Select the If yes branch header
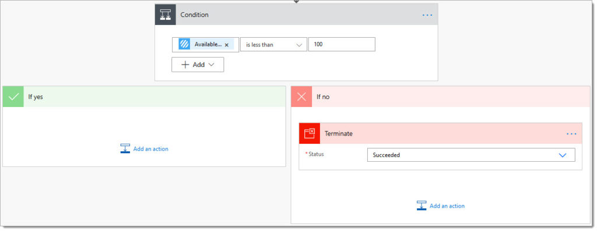Screen dimensions: 597x231 (x=145, y=97)
